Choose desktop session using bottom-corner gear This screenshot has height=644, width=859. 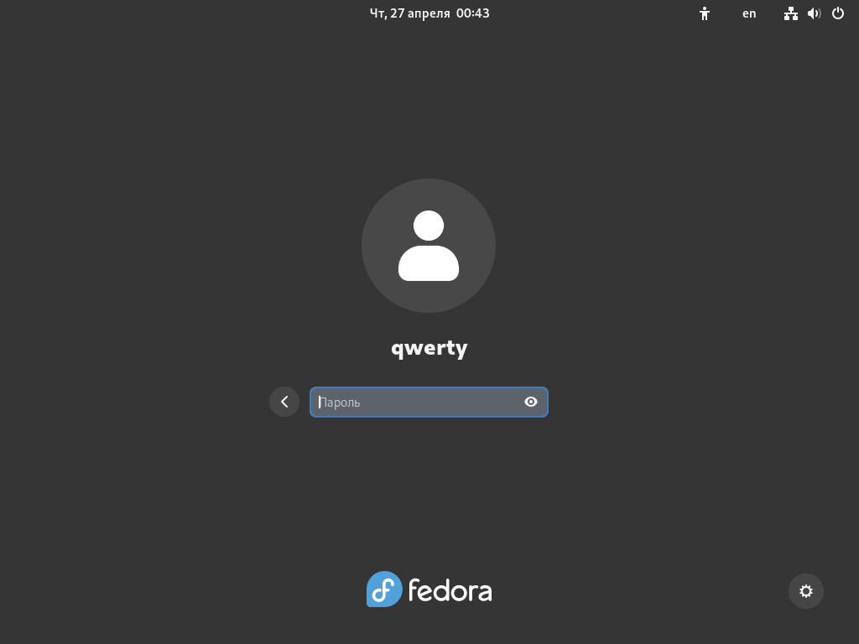(x=806, y=591)
